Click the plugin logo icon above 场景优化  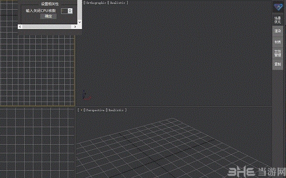pos(278,7)
